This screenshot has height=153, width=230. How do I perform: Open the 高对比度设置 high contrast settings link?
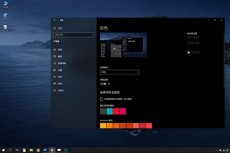point(193,37)
